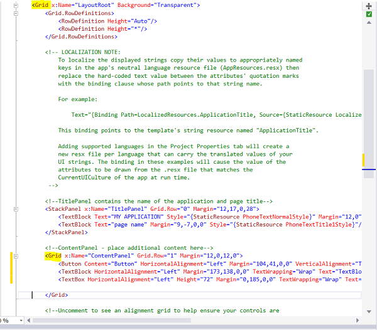Click the horizontal scrollbar left arrow
This screenshot has width=377, height=330.
click(29, 321)
